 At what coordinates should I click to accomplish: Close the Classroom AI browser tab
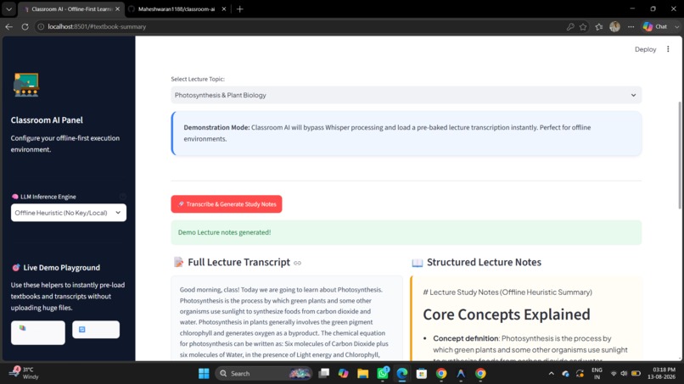[x=117, y=8]
